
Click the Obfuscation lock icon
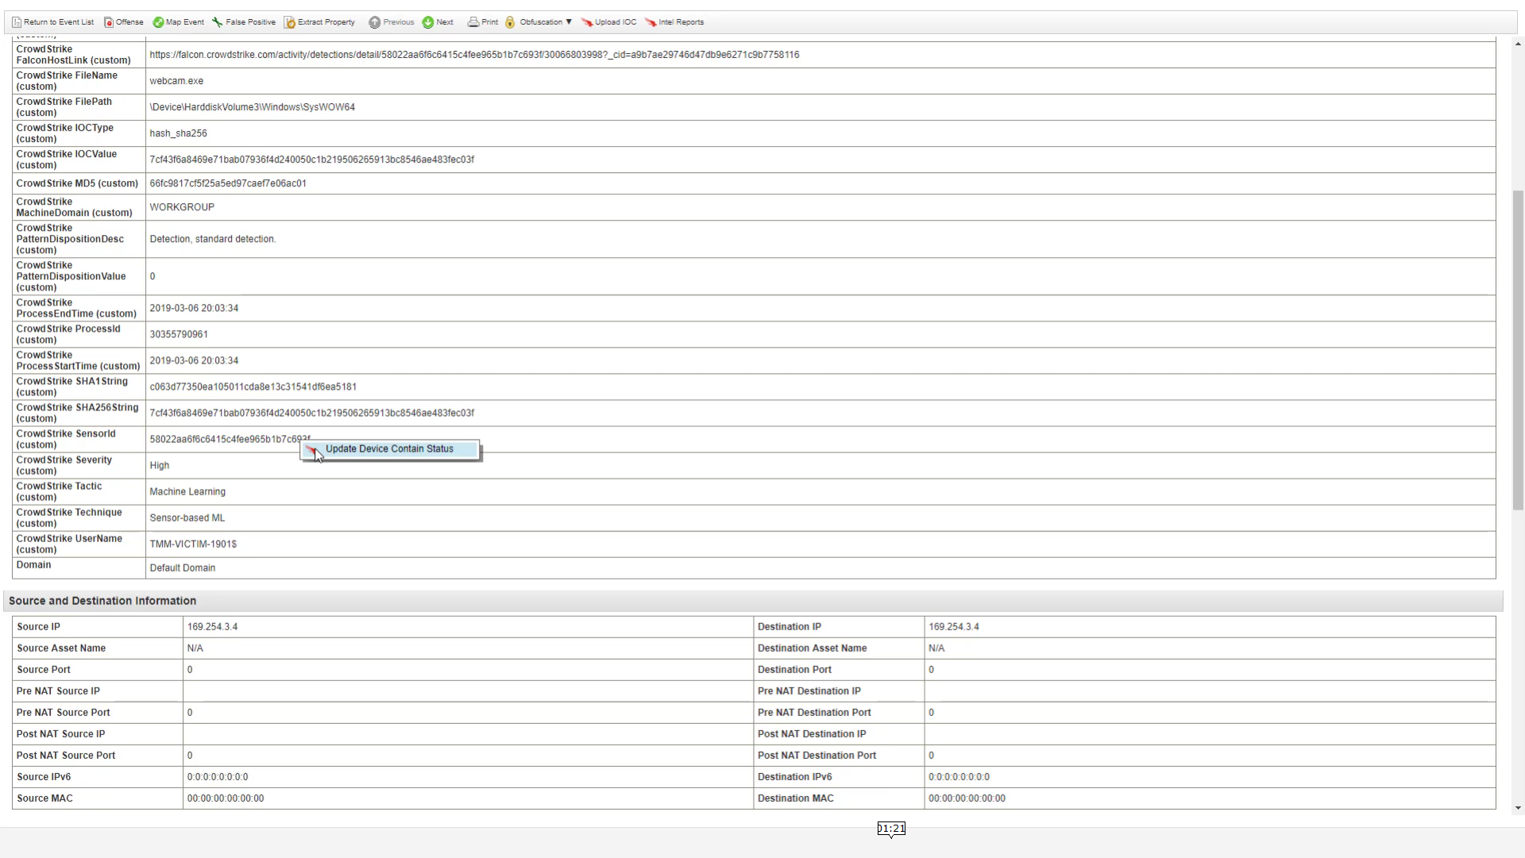[x=510, y=22]
